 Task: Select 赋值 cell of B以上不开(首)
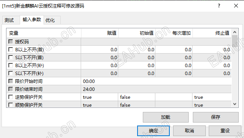pos(100,49)
